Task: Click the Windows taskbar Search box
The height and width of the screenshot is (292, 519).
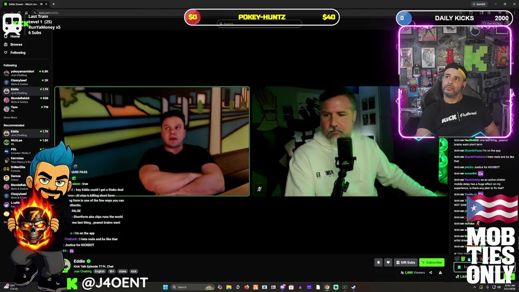Action: (192, 287)
